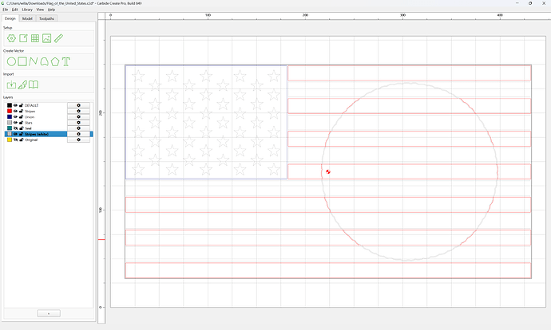Screen dimensions: 551x330
Task: Open settings for Stripes layer
Action: tap(78, 111)
